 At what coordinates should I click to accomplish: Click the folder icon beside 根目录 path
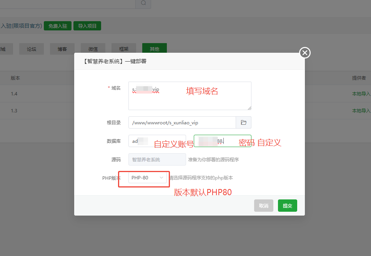coord(243,122)
